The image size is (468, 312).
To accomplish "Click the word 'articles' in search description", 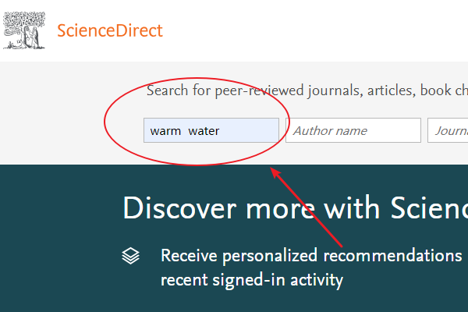I will [x=391, y=90].
